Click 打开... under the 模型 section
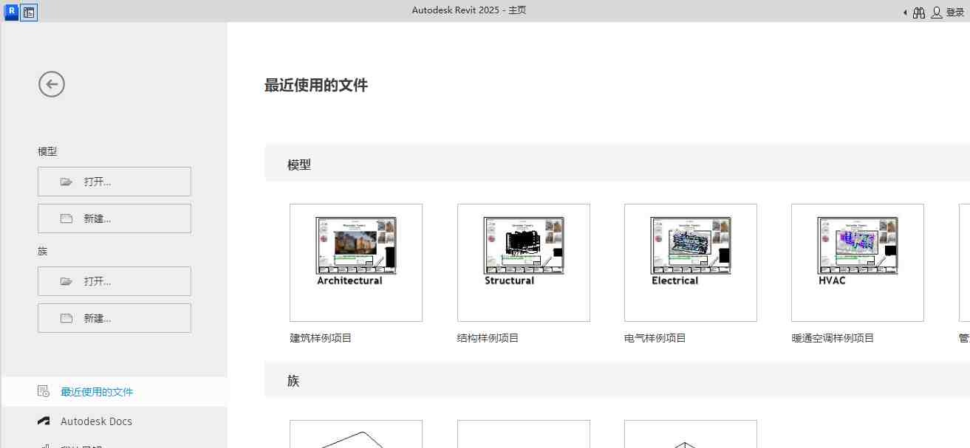The image size is (970, 448). click(x=114, y=181)
